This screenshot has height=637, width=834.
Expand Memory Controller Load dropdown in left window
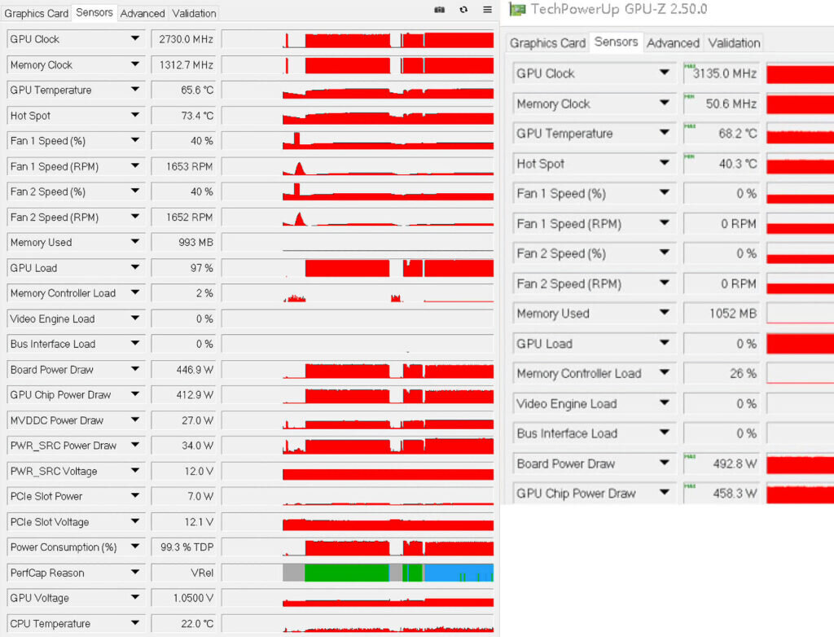[135, 292]
